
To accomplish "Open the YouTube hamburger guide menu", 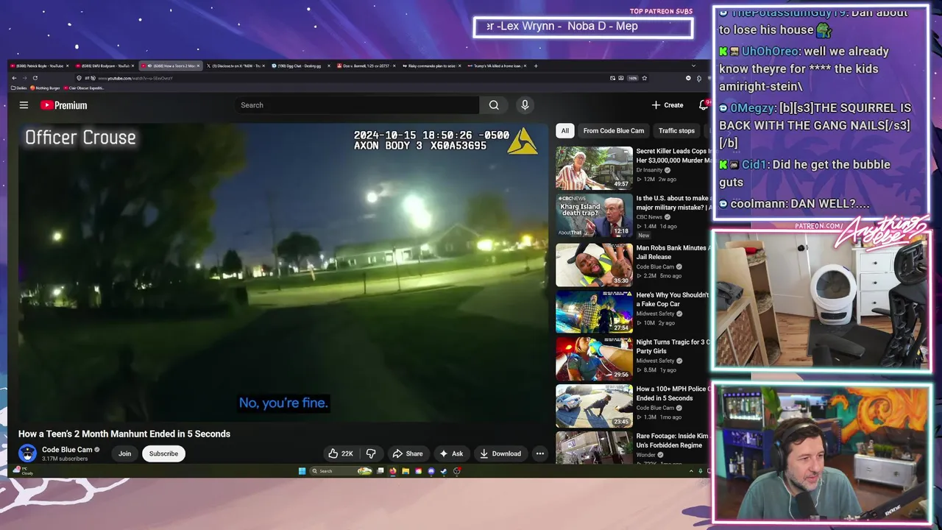I will 24,105.
